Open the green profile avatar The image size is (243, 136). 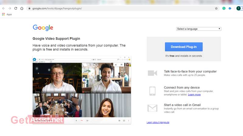coord(238,8)
